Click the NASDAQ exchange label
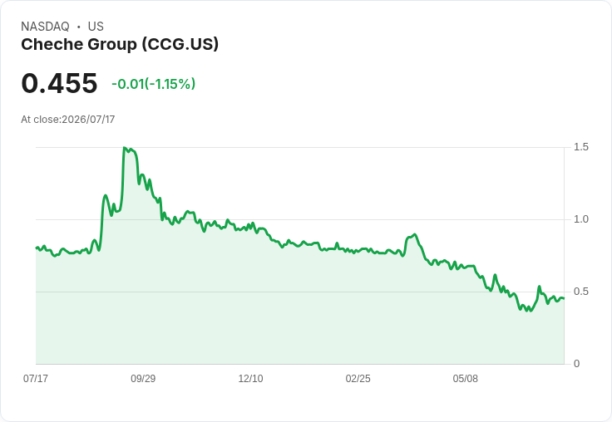This screenshot has width=612, height=422. (45, 27)
